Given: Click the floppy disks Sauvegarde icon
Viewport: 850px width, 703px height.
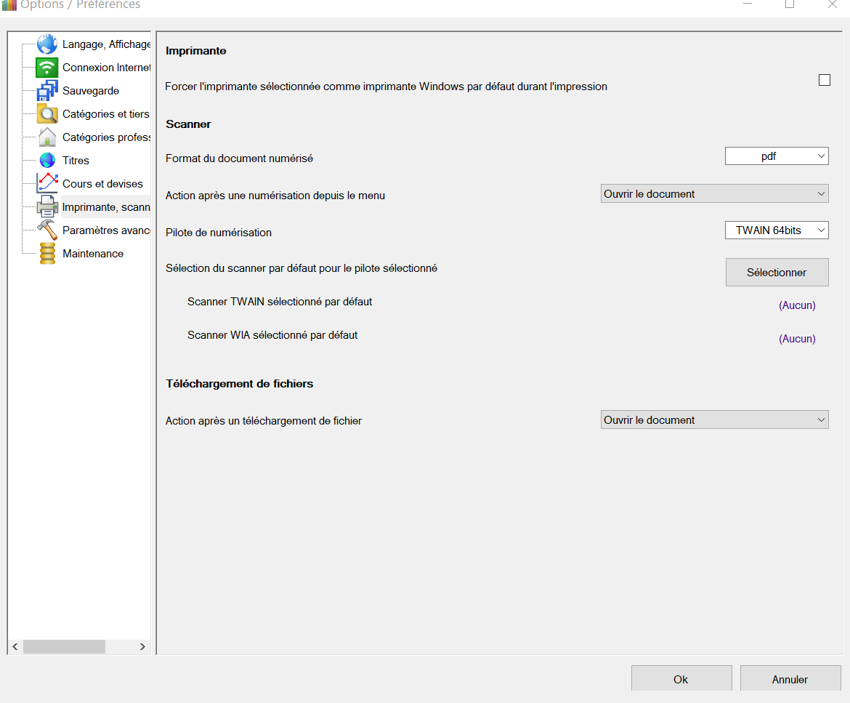Looking at the screenshot, I should [x=47, y=91].
